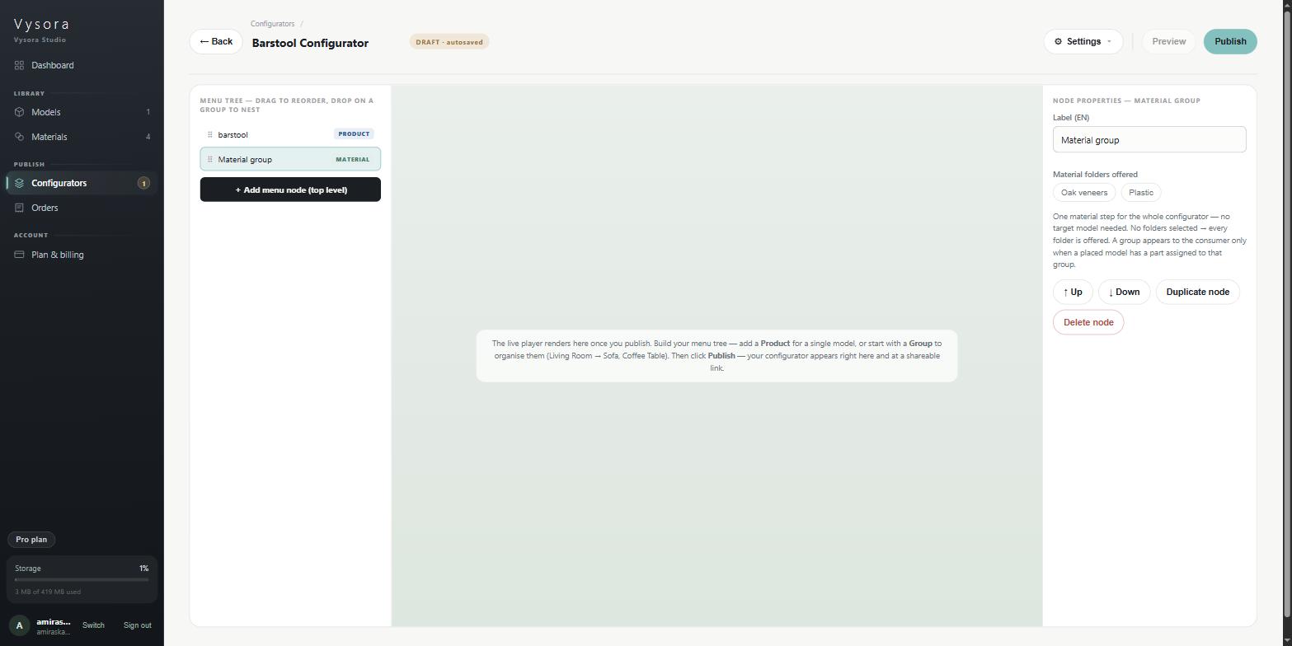Open the Orders page
Image resolution: width=1292 pixels, height=646 pixels.
(82, 208)
